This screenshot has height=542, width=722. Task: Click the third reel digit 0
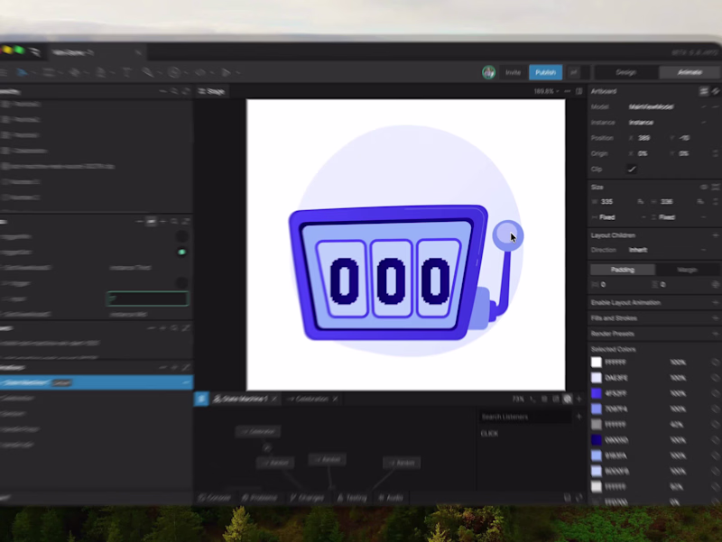pos(435,280)
